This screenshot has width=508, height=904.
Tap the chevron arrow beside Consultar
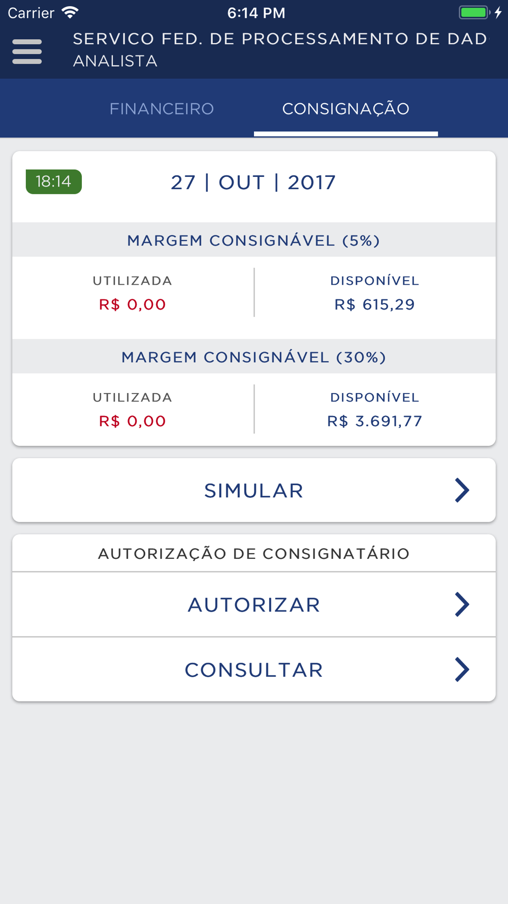461,670
